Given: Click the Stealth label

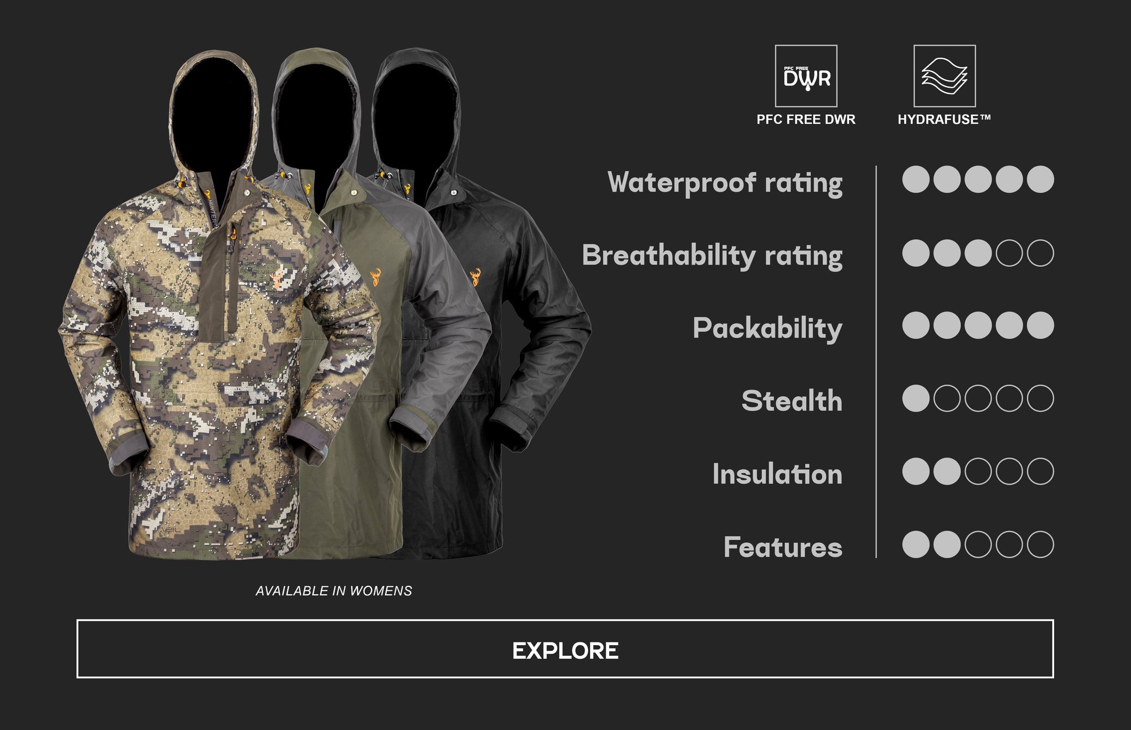Looking at the screenshot, I should point(792,400).
